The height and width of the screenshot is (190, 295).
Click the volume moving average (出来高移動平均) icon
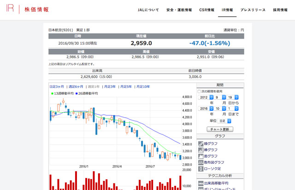click(201, 183)
